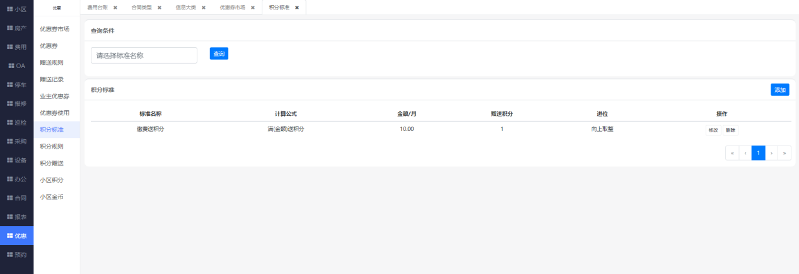Select the 采购 purchasing module
Image resolution: width=799 pixels, height=274 pixels.
(16, 141)
